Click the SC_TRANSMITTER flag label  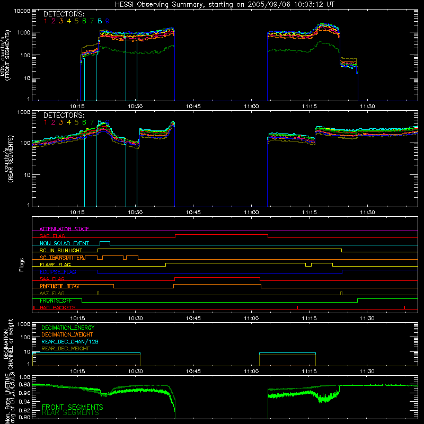63,258
